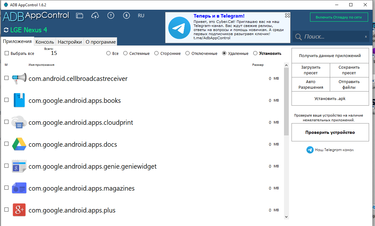Viewport: 375px width, 226px height.
Task: Click the Magazines app icon
Action: pyautogui.click(x=19, y=188)
